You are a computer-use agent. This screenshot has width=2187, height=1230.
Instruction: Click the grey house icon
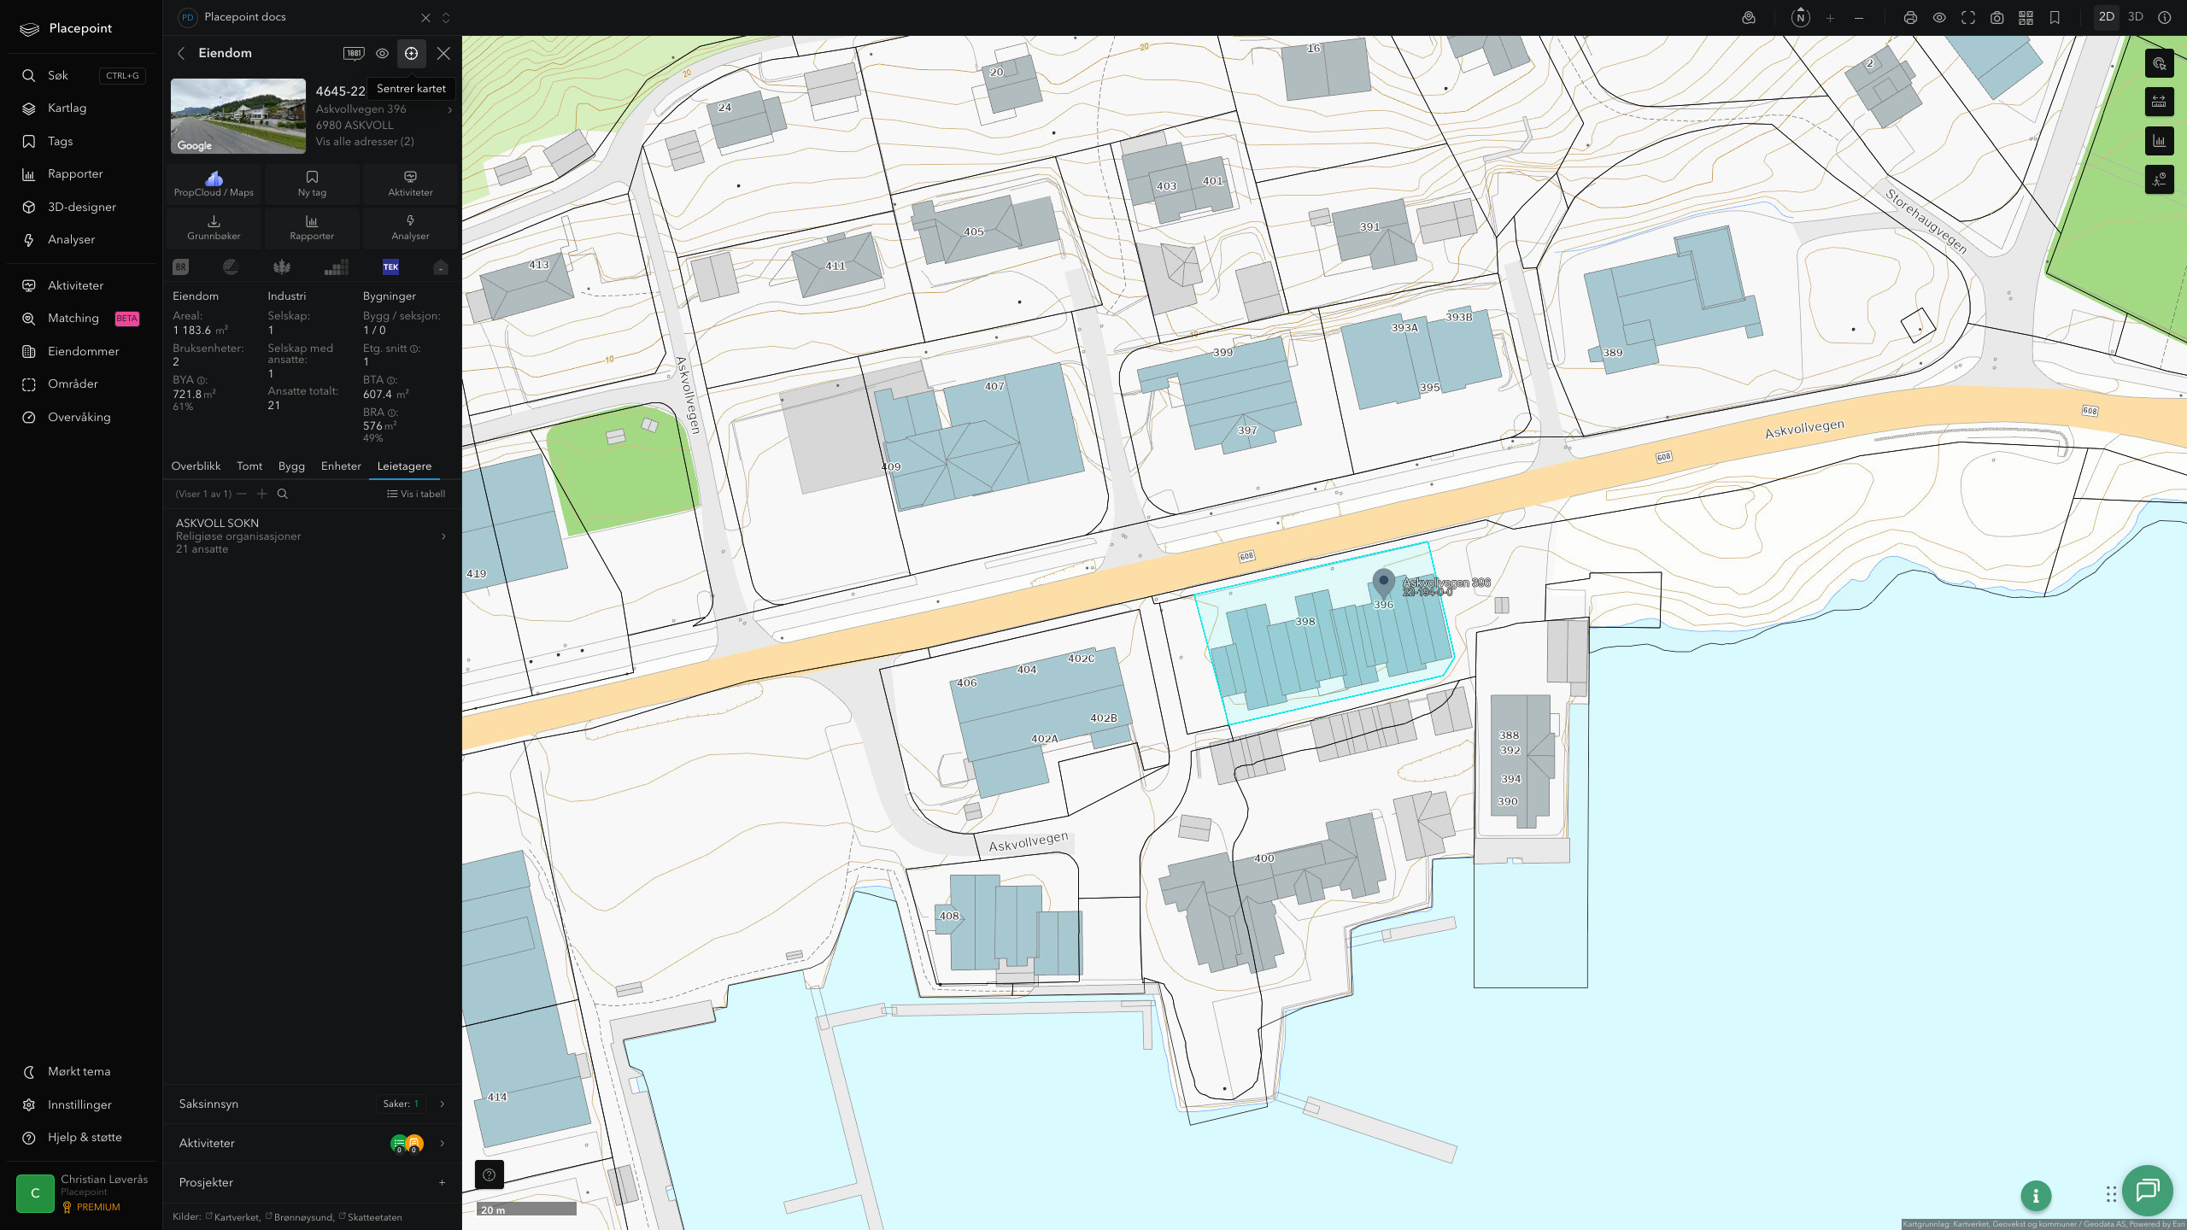tap(441, 267)
